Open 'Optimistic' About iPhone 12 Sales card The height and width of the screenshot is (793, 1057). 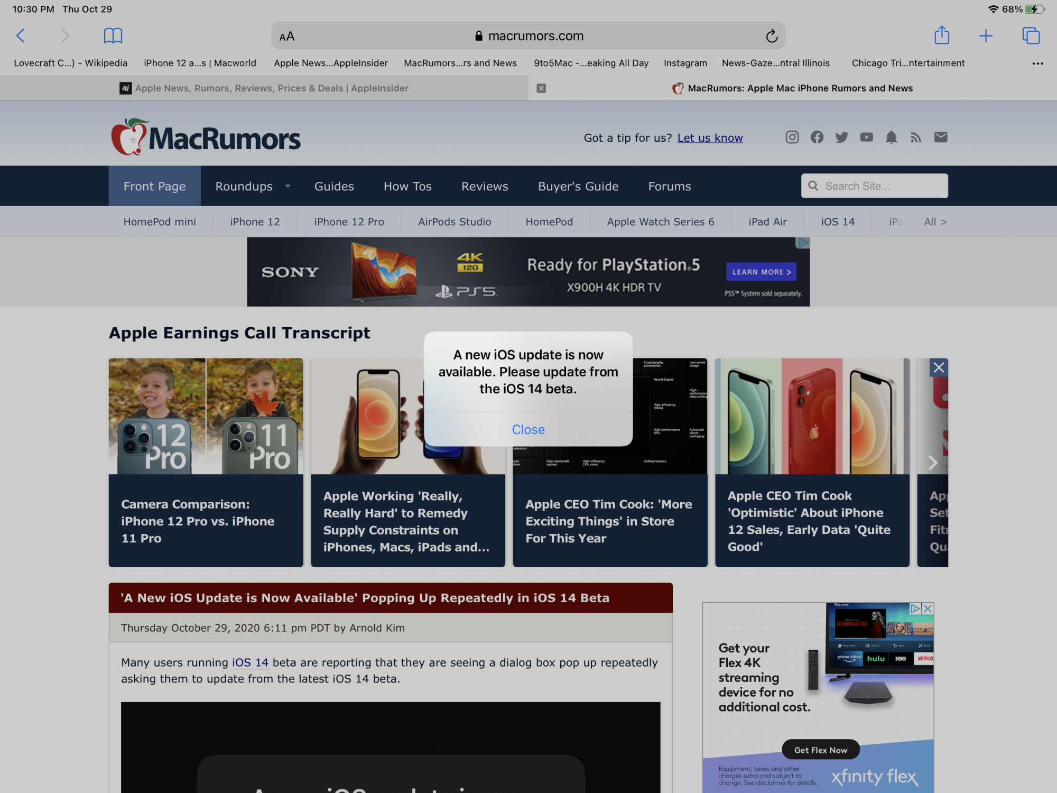(x=812, y=463)
